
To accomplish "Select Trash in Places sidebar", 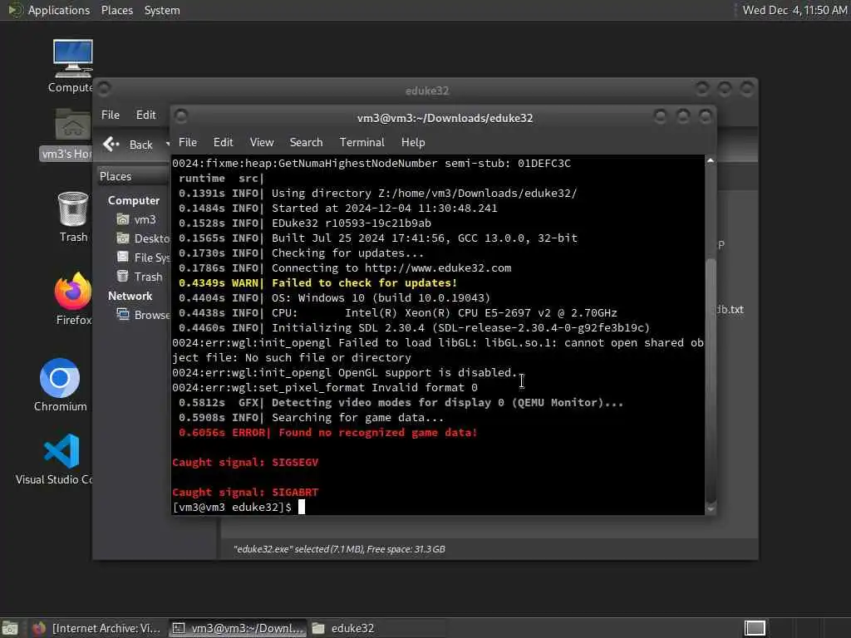I will pyautogui.click(x=140, y=277).
